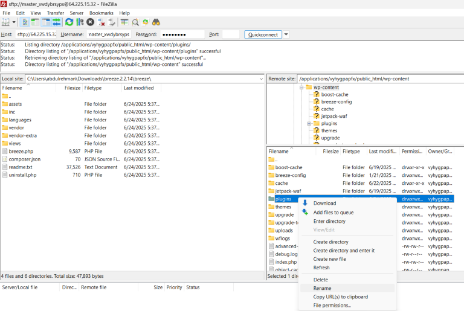Screen dimensions: 464x311
Task: Click the Remote site path field
Action: (x=380, y=79)
